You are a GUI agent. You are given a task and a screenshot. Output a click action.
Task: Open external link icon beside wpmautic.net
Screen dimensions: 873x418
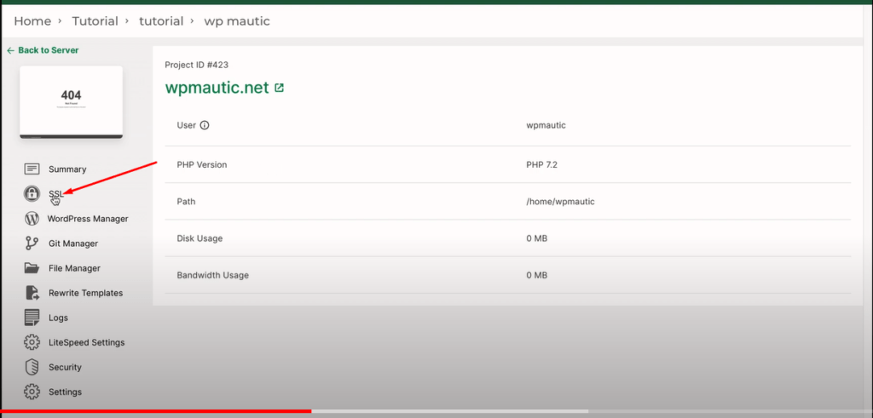pos(279,88)
